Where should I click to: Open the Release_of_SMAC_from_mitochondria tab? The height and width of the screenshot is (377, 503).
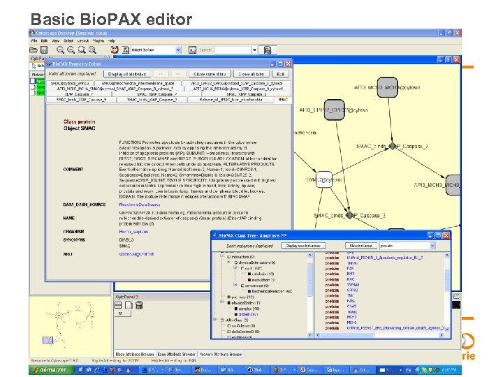(231, 100)
